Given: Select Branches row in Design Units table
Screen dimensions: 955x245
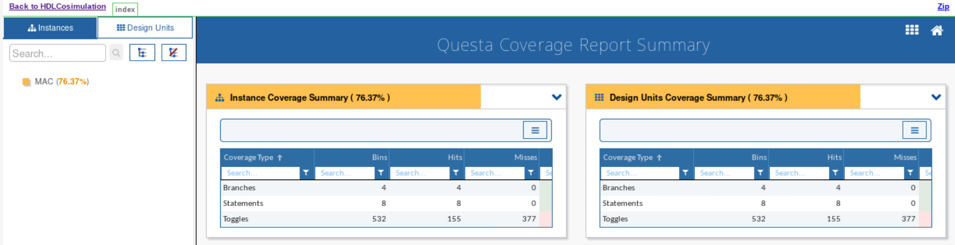Looking at the screenshot, I should 766,188.
